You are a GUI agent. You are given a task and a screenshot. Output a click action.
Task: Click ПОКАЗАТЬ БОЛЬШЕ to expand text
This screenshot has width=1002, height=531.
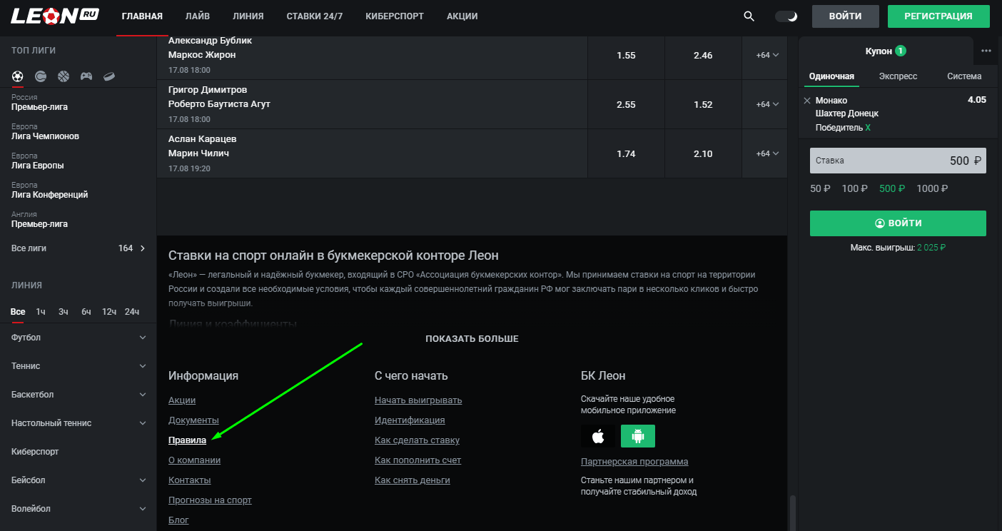click(472, 339)
